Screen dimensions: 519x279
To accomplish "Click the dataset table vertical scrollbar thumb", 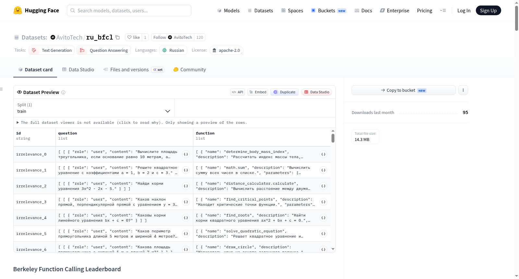I will (x=333, y=138).
